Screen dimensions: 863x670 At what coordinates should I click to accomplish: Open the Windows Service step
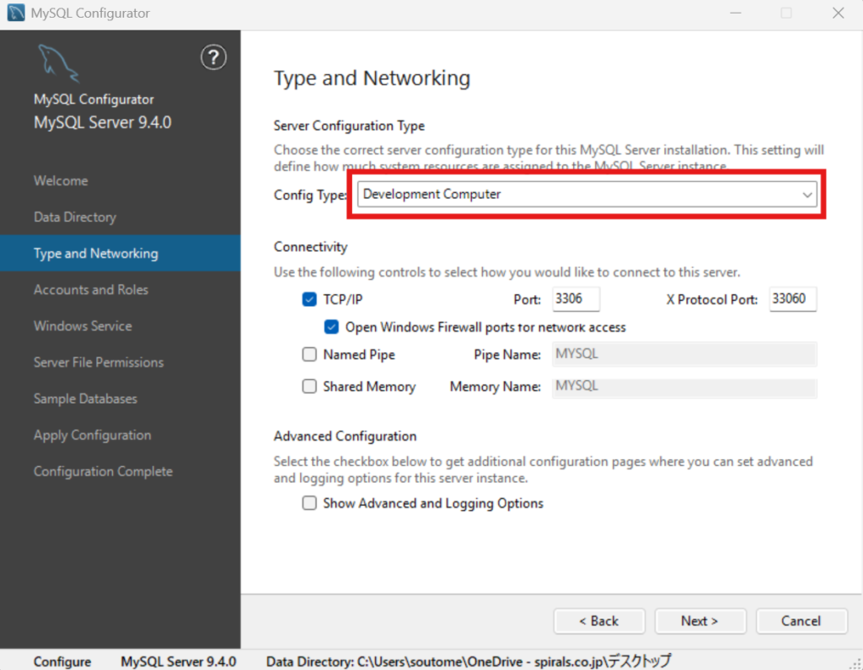pos(83,326)
